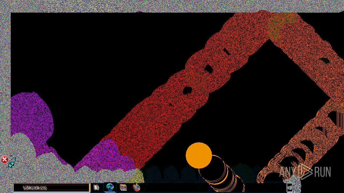Open File Explorer from the taskbar
The width and height of the screenshot is (344, 193).
point(123,187)
